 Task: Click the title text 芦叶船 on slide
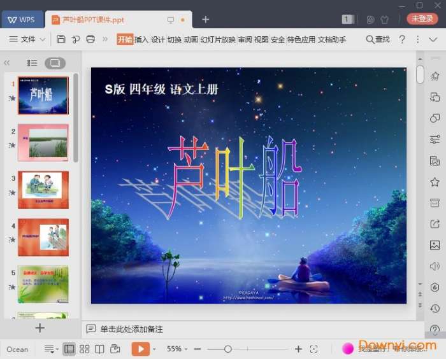(x=234, y=177)
